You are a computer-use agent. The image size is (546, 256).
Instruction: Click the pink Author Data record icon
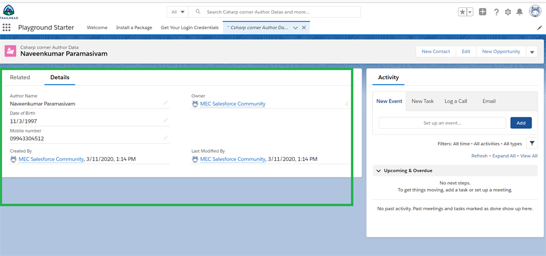11,51
